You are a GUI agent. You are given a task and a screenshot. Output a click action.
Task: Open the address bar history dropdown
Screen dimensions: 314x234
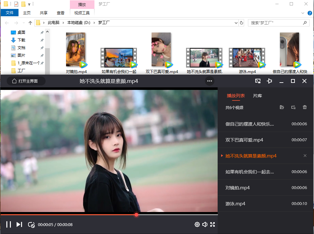(236, 23)
